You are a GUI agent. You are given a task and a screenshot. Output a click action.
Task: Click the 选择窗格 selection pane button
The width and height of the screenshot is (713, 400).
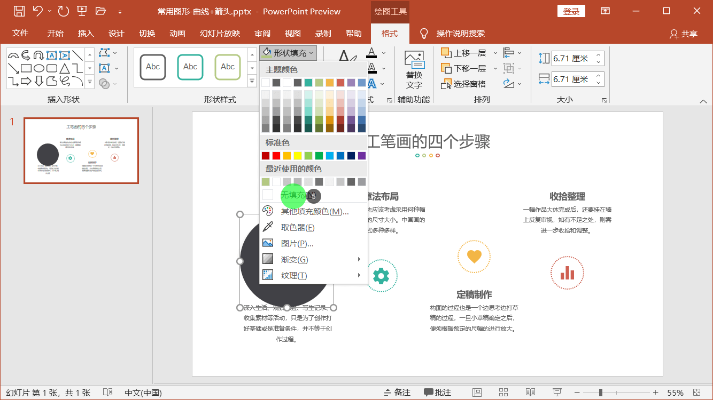463,84
